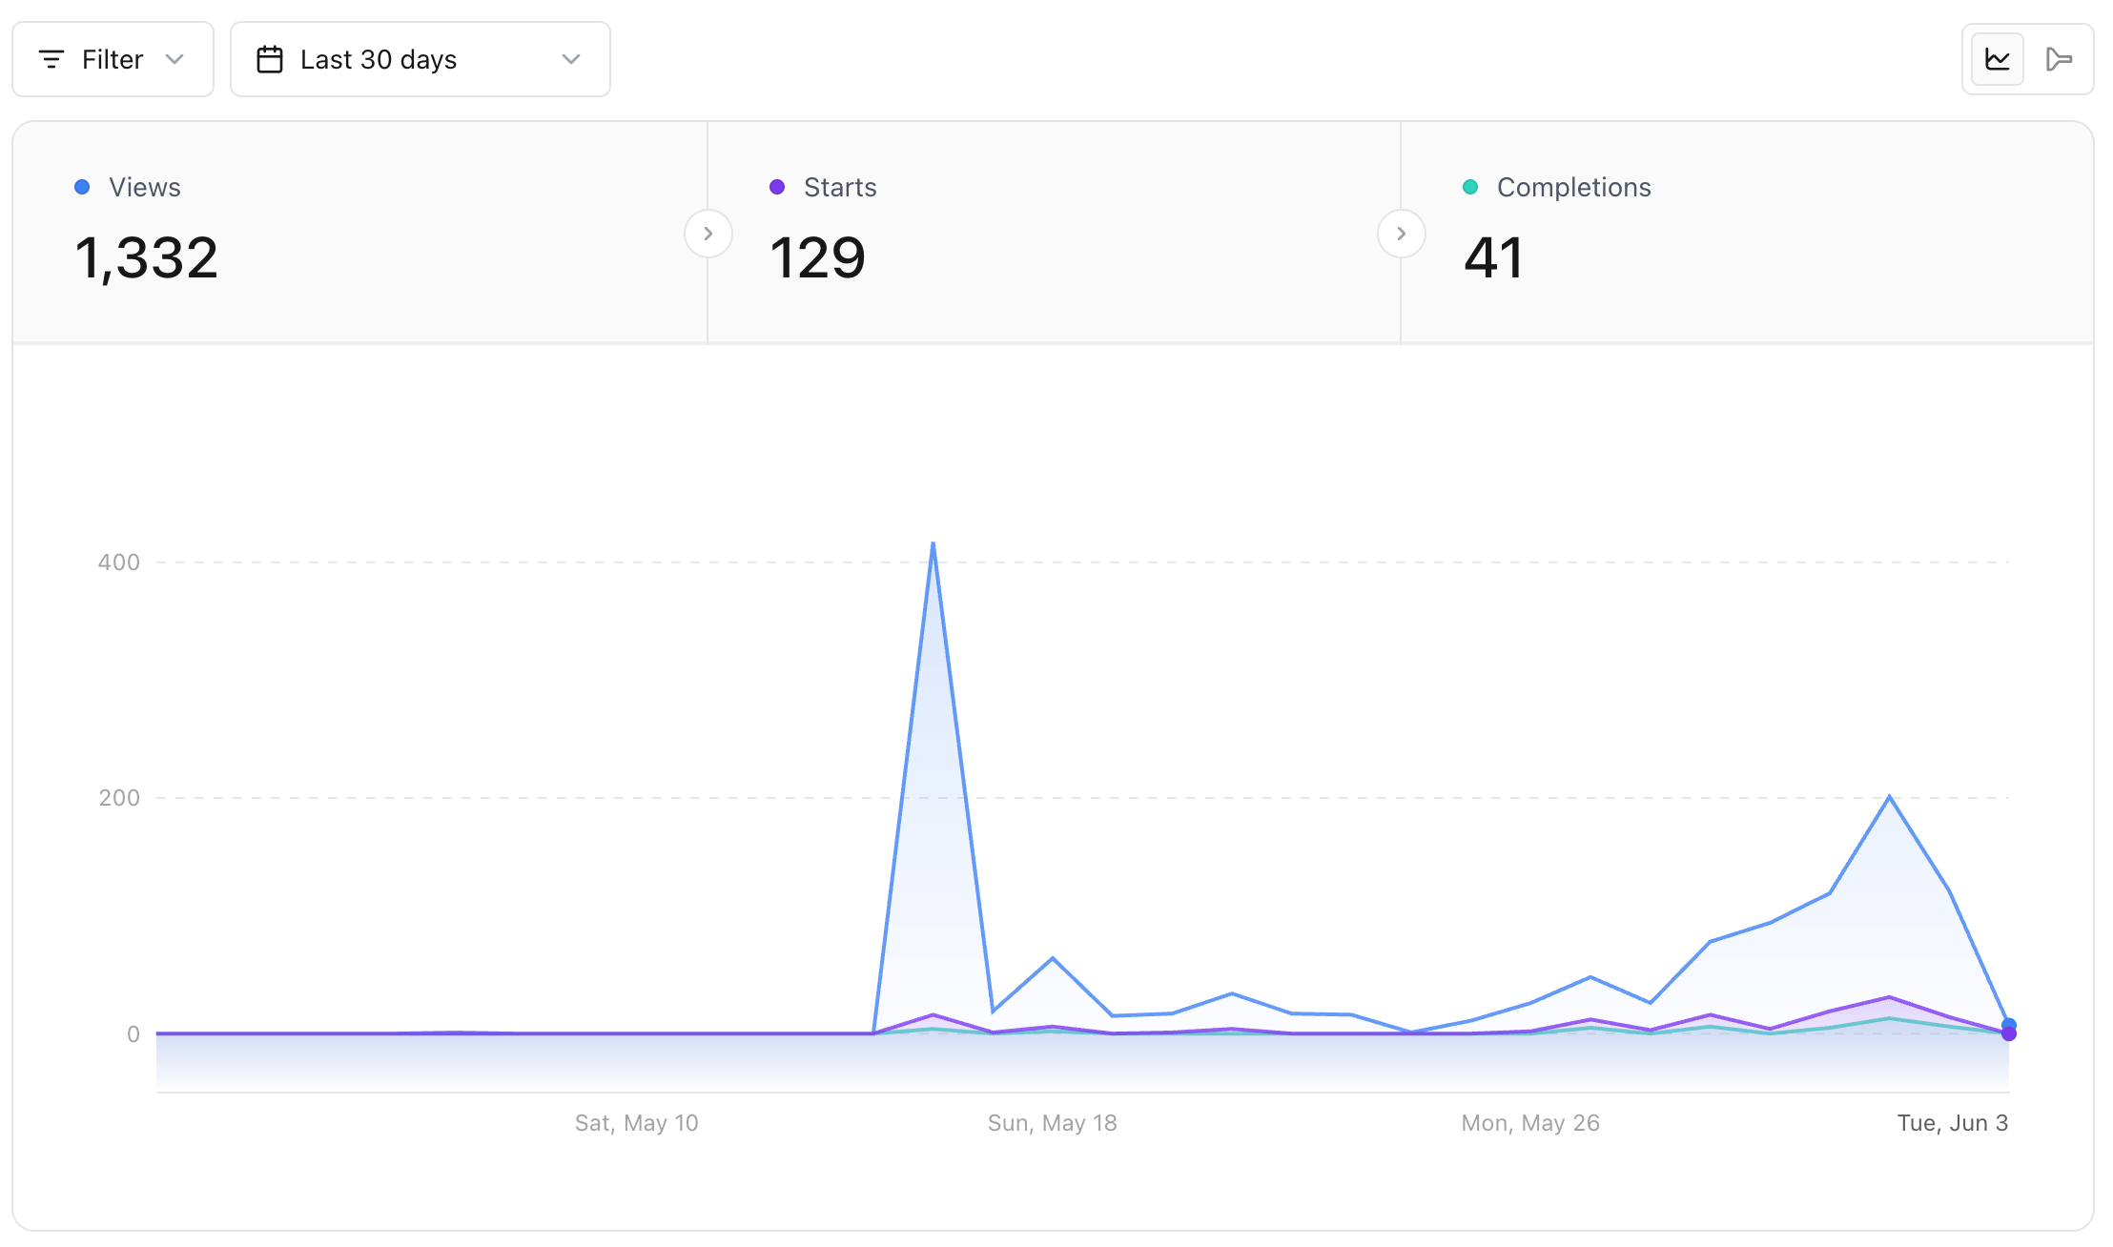Click purple Starts legend dot

pos(777,187)
